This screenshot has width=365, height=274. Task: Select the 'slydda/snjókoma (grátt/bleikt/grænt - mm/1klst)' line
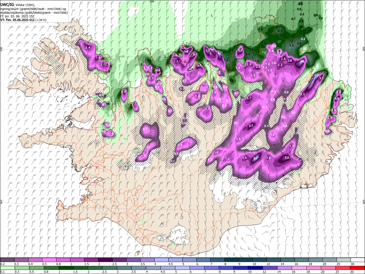[34, 13]
